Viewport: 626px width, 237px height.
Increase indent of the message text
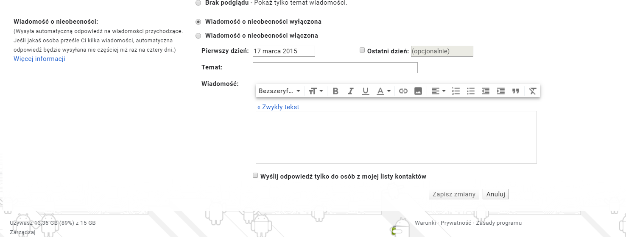pos(501,91)
